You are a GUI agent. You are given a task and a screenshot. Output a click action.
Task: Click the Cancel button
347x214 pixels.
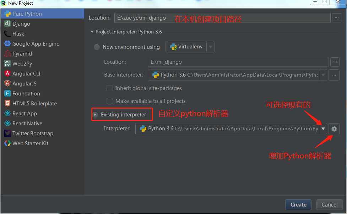click(330, 205)
